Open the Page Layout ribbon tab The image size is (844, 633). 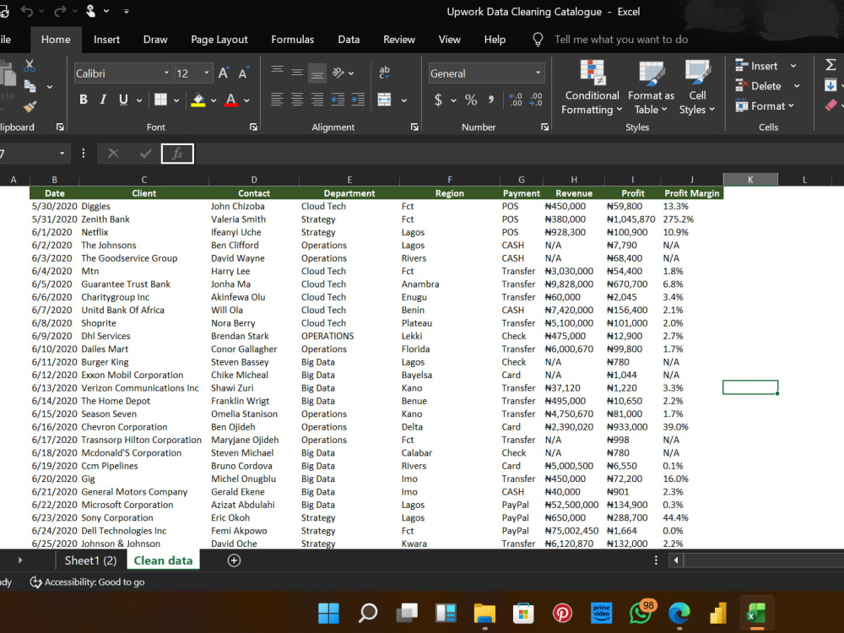pyautogui.click(x=219, y=40)
